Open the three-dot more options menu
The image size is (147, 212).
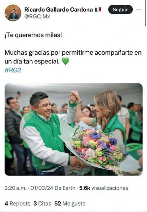(x=139, y=10)
